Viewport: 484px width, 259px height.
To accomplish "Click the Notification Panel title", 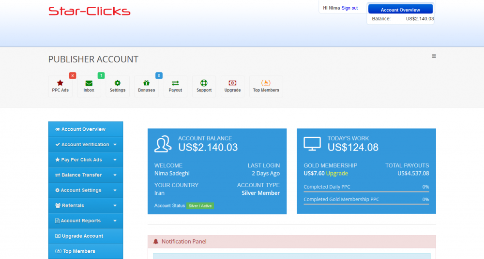I will point(184,242).
